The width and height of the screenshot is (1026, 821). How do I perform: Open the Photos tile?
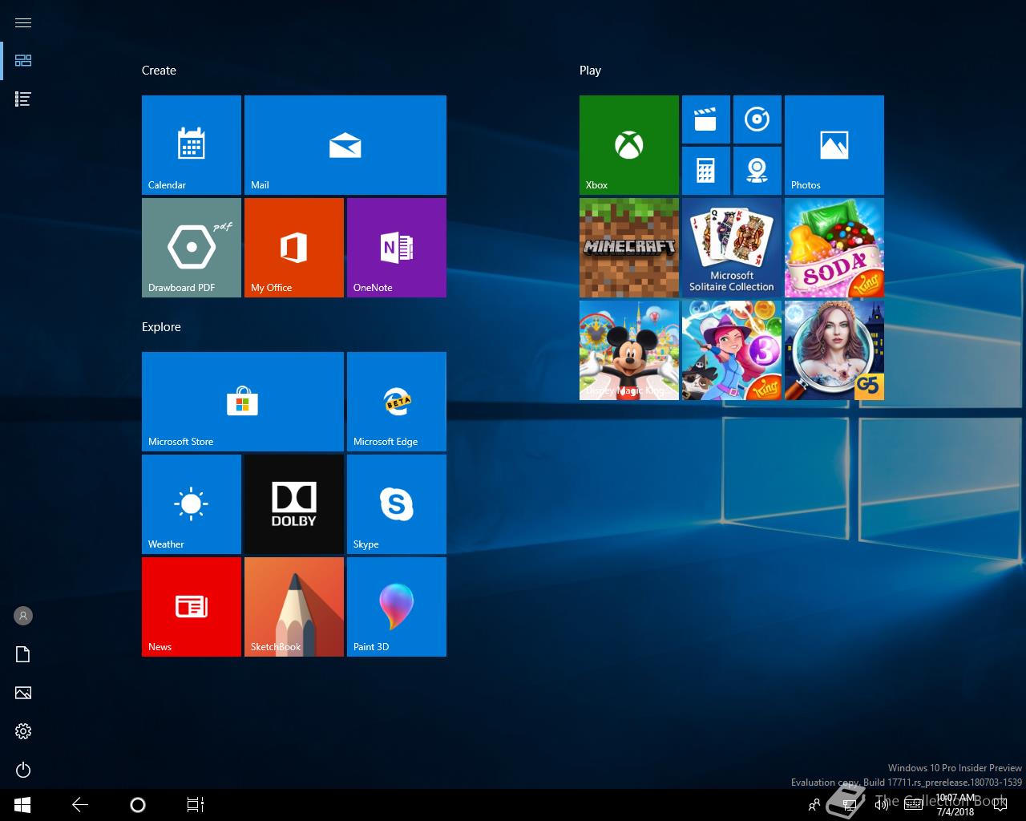[x=834, y=145]
